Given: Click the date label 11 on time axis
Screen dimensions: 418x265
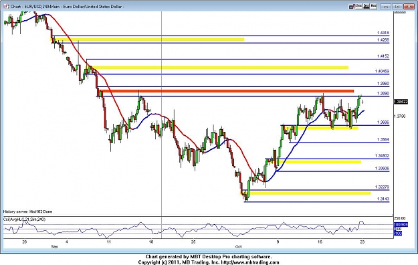Looking at the screenshot, I should (x=108, y=242).
